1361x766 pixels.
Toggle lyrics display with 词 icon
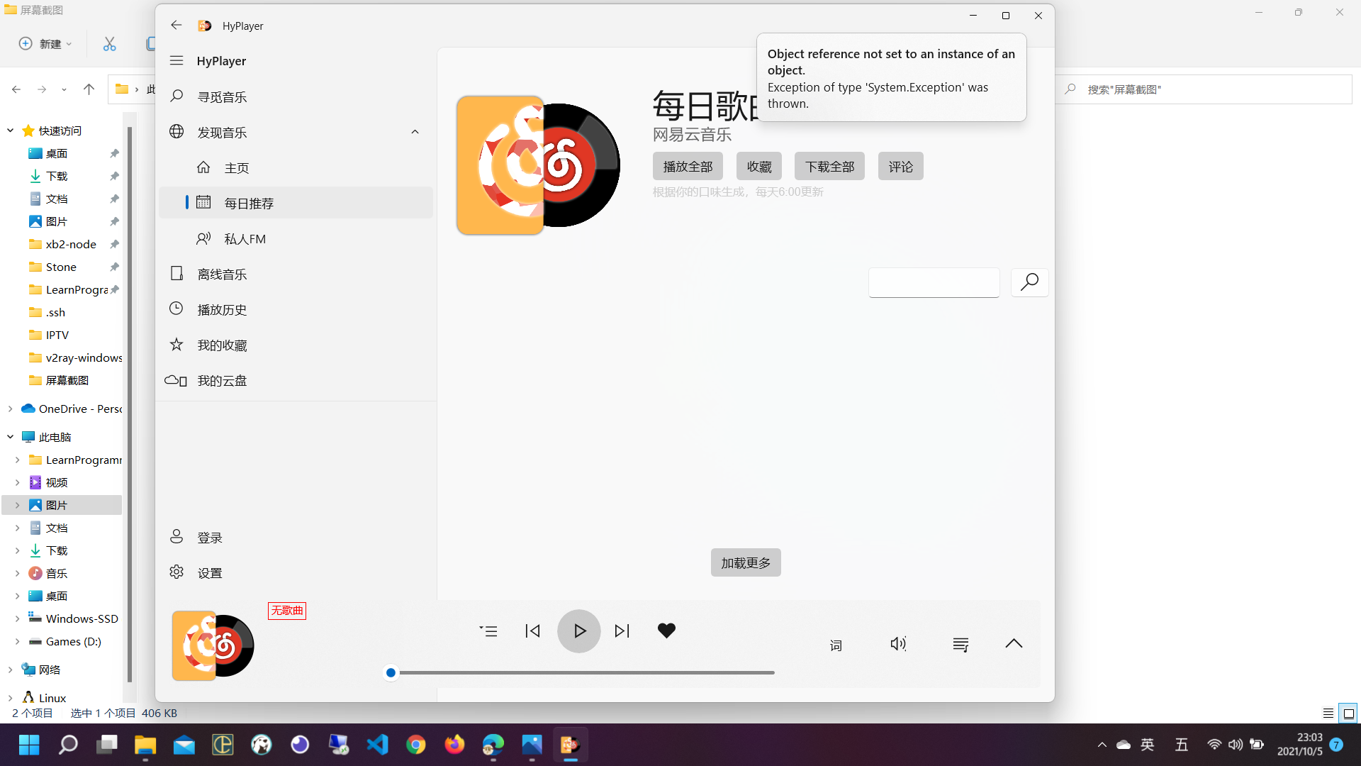click(x=836, y=644)
